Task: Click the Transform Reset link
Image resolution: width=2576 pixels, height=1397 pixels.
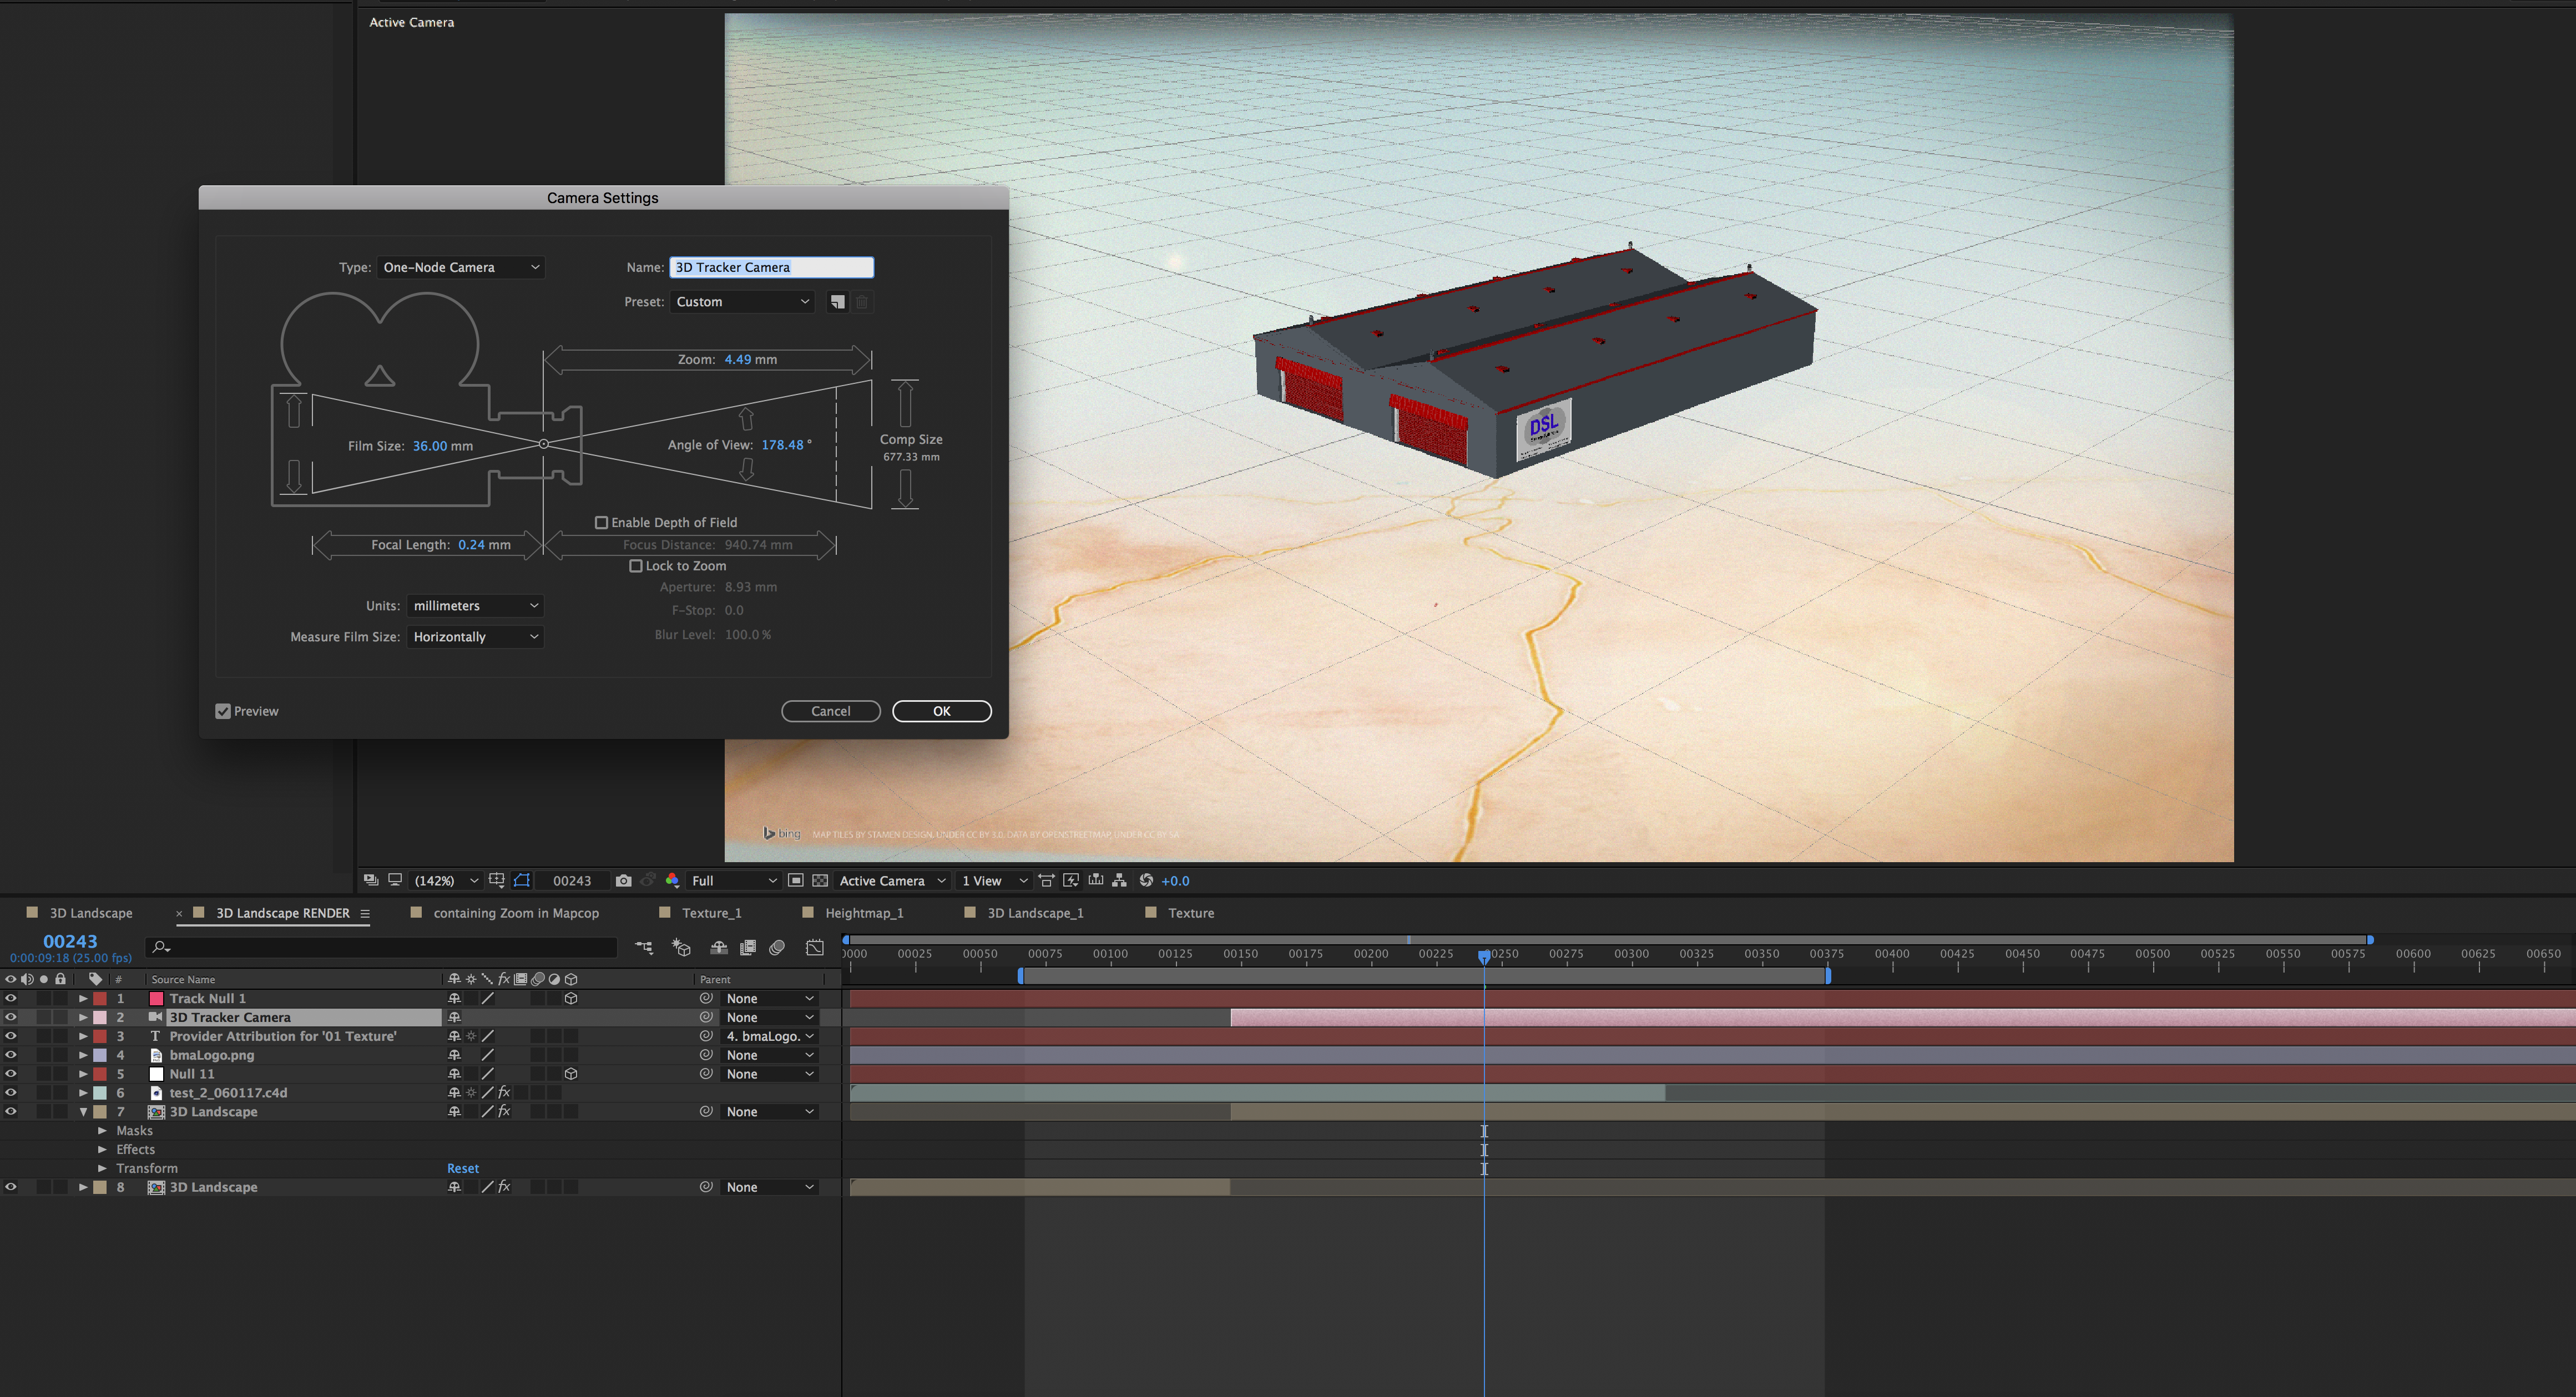Action: pyautogui.click(x=462, y=1168)
